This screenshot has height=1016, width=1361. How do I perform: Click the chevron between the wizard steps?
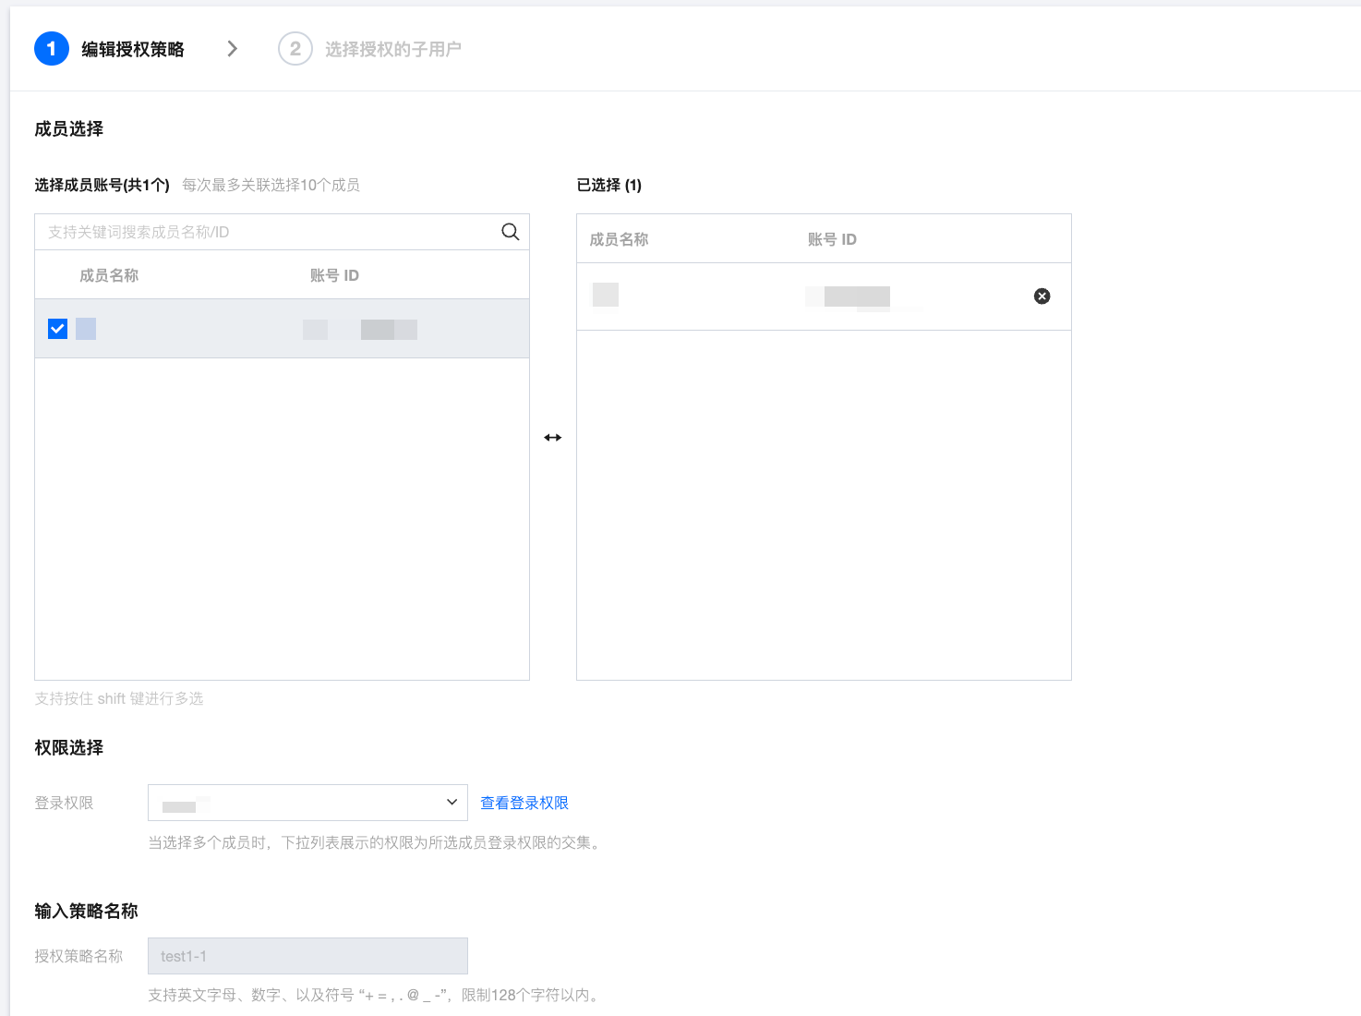pos(233,49)
